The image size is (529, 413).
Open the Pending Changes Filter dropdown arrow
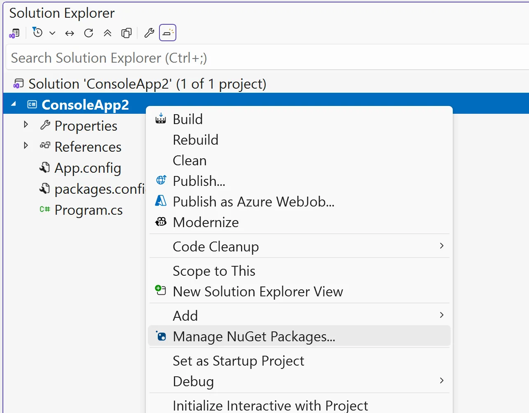[52, 33]
